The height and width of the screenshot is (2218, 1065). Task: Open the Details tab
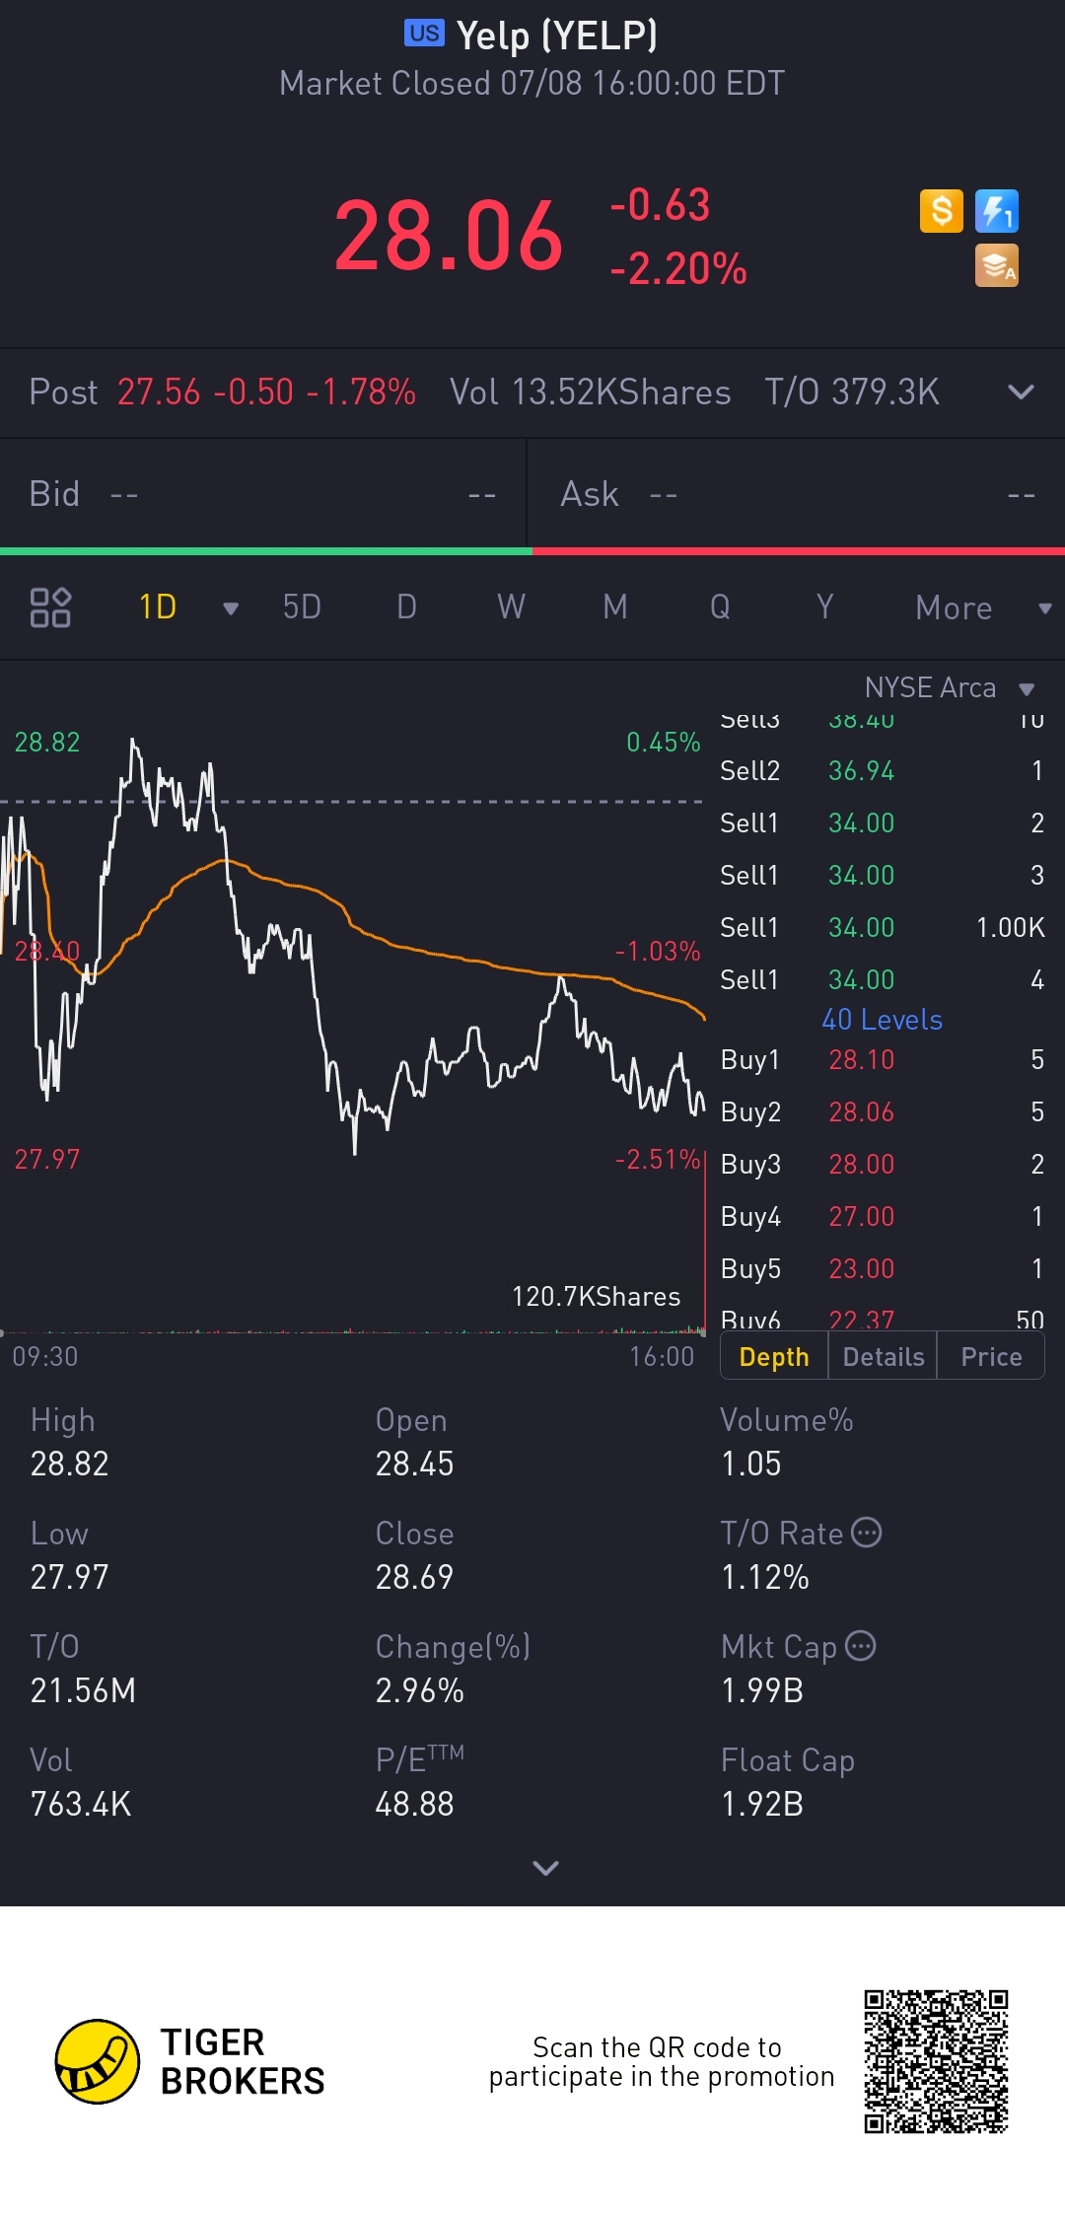click(x=884, y=1356)
